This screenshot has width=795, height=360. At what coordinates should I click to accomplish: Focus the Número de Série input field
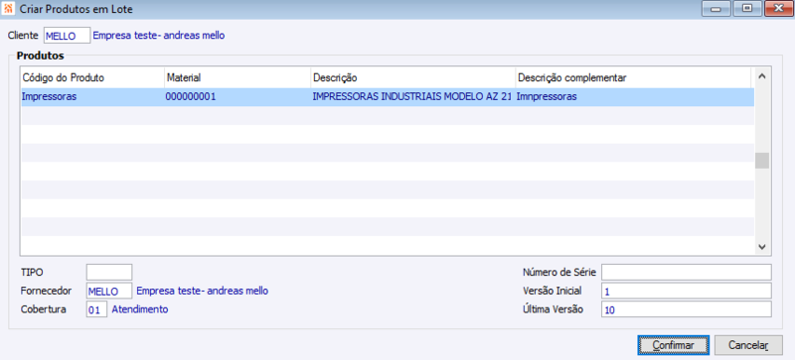pos(687,272)
